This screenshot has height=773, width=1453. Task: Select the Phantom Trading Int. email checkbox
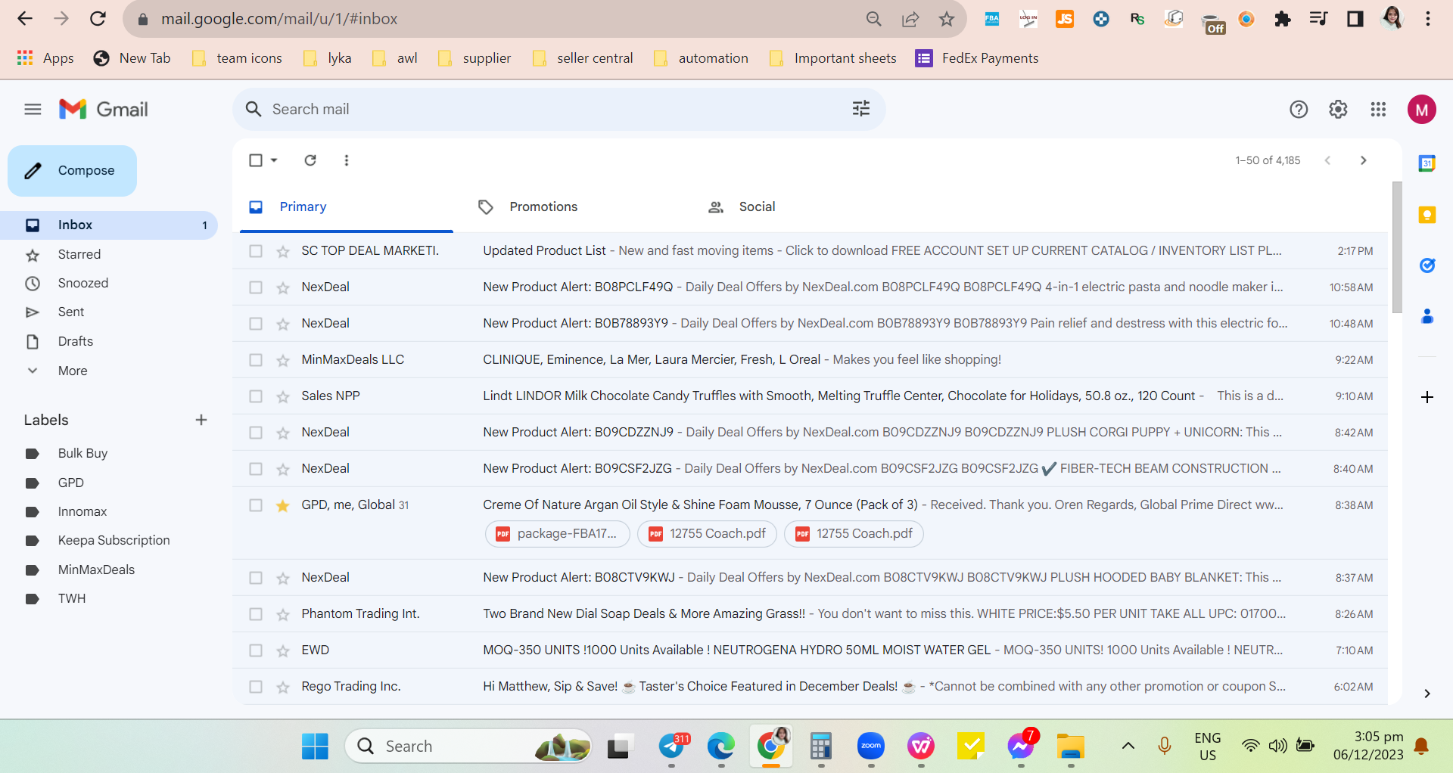click(x=256, y=614)
